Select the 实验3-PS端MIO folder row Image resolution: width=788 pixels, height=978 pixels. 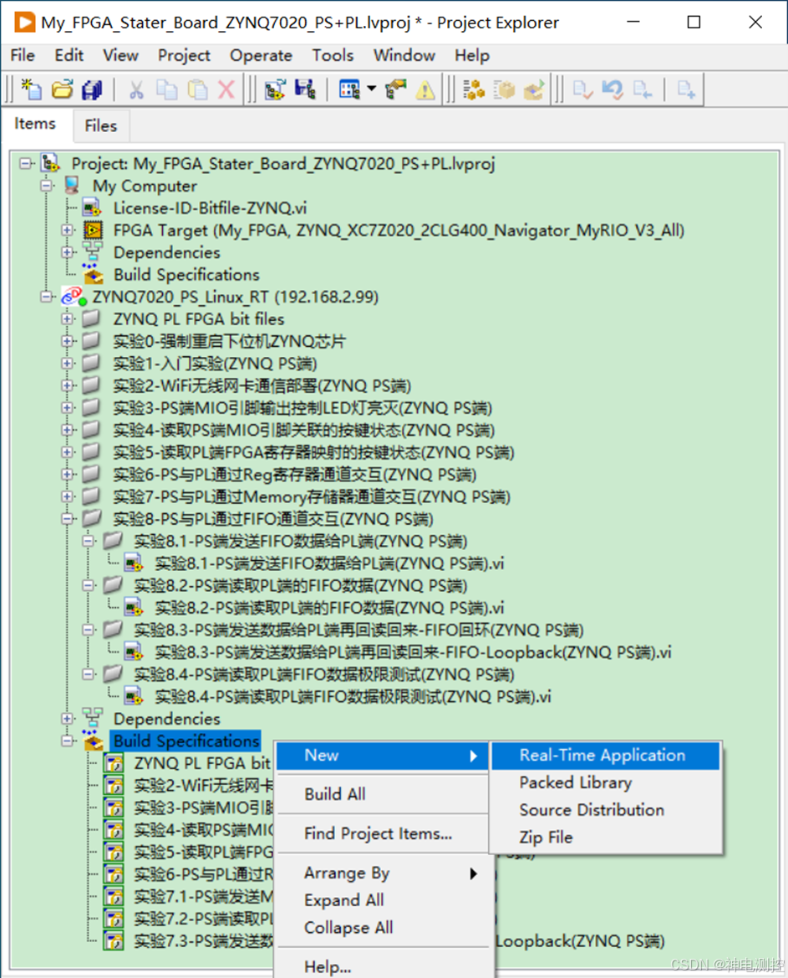[x=302, y=408]
